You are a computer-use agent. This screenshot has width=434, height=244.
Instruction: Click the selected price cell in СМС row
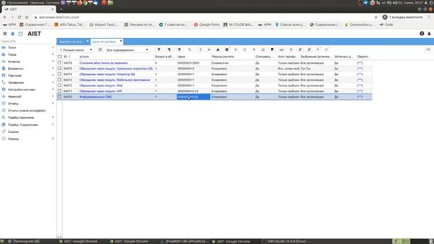coord(193,97)
